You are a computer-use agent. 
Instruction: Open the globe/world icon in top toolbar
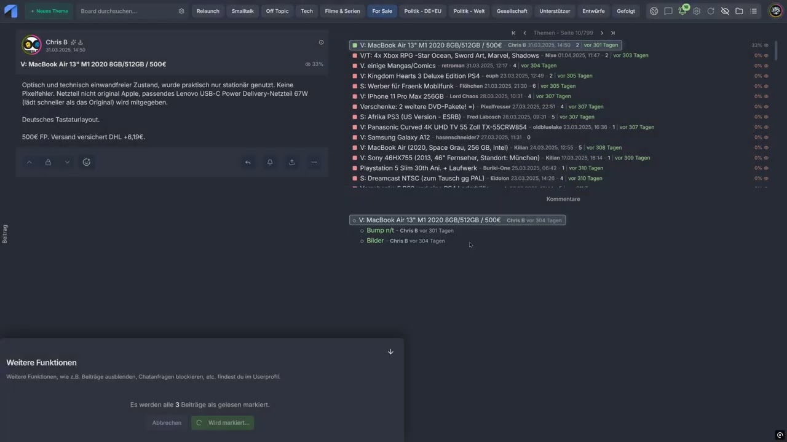[654, 11]
